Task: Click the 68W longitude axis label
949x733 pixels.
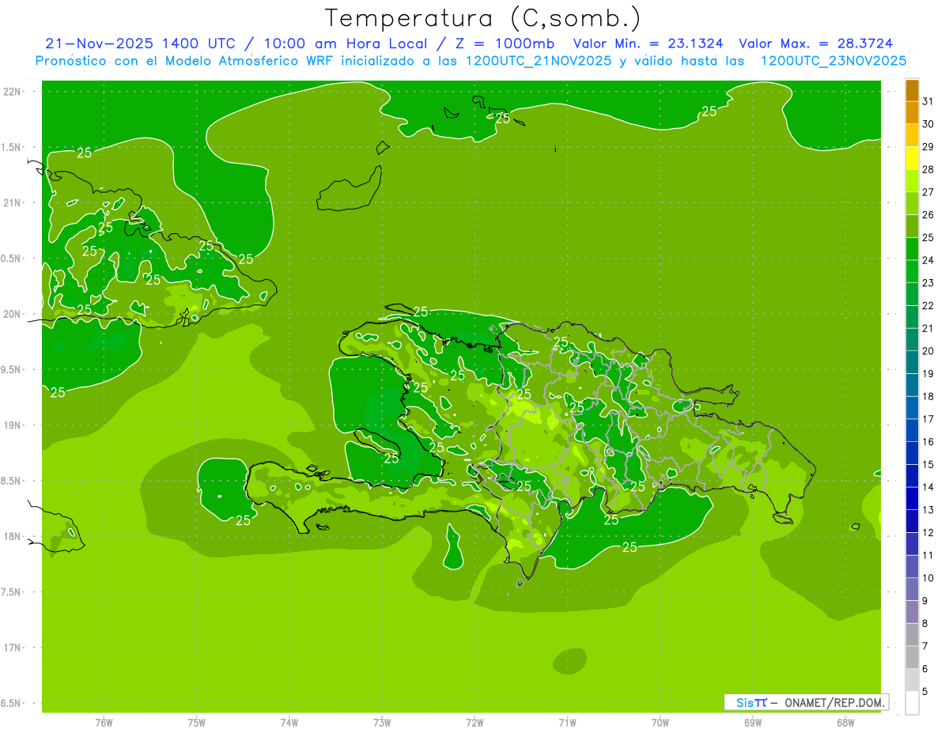Action: pos(845,723)
